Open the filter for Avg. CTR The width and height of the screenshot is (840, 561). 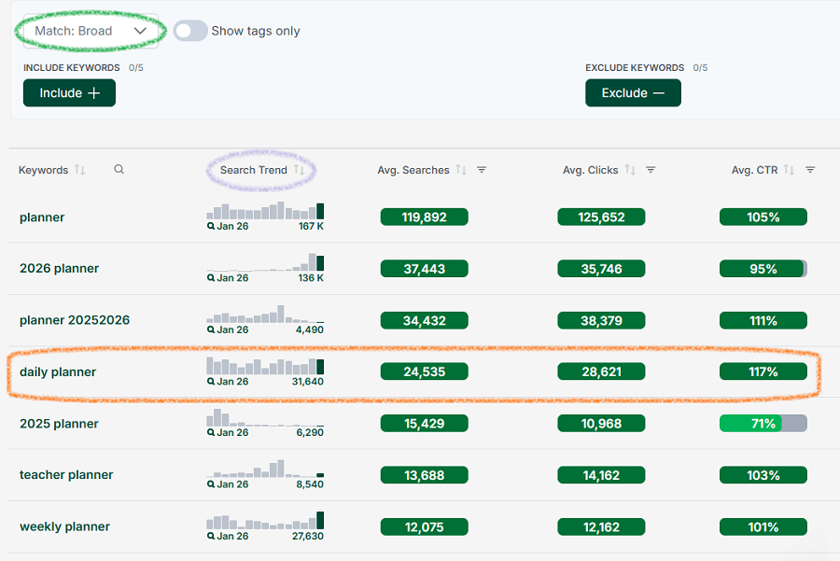tap(810, 170)
